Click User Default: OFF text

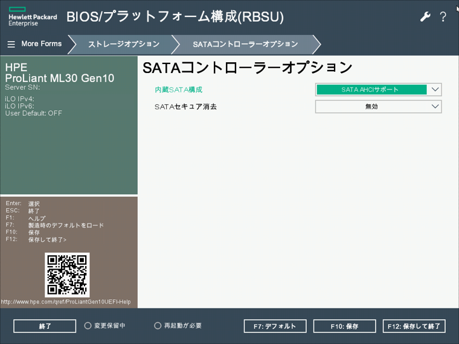33,113
